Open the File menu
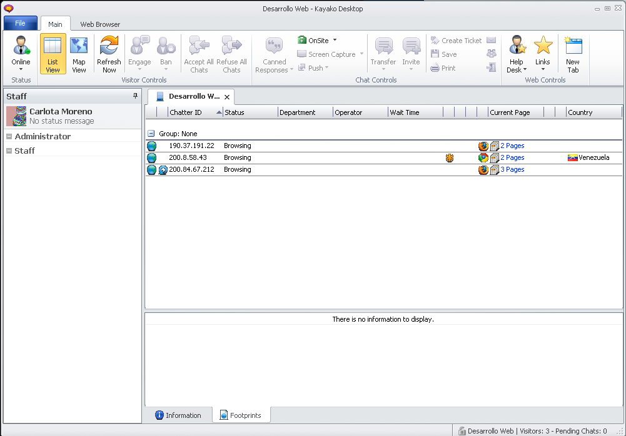Viewport: 626px width, 436px height. (21, 24)
